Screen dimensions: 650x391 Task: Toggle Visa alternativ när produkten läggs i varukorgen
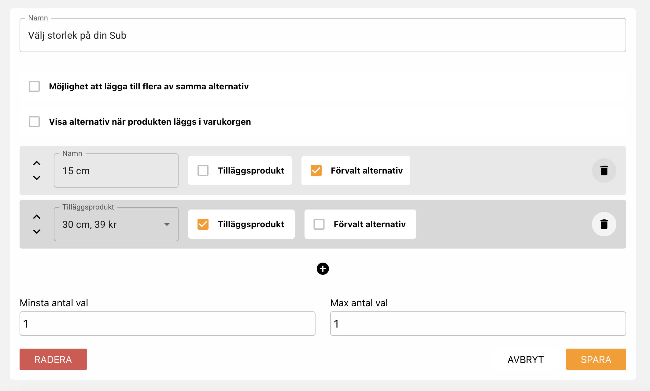[x=34, y=122]
